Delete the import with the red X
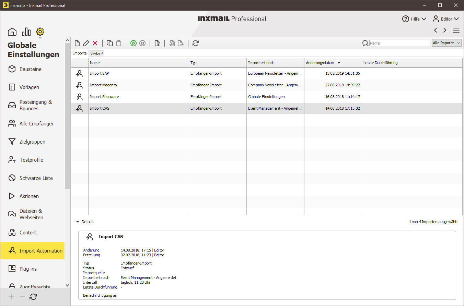This screenshot has height=306, width=464. pyautogui.click(x=95, y=43)
